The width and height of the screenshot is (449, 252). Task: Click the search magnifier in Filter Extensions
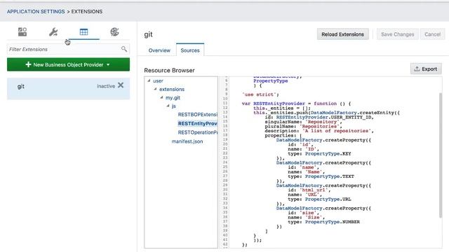[124, 49]
